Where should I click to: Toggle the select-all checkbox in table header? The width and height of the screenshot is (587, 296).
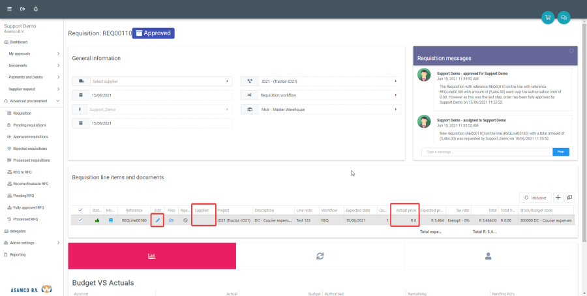80,210
